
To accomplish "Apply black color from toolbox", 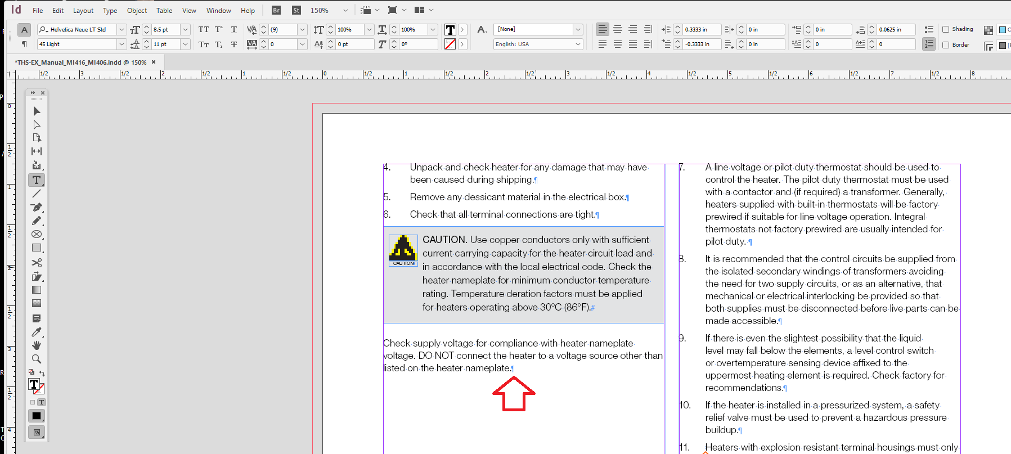I will pyautogui.click(x=37, y=416).
